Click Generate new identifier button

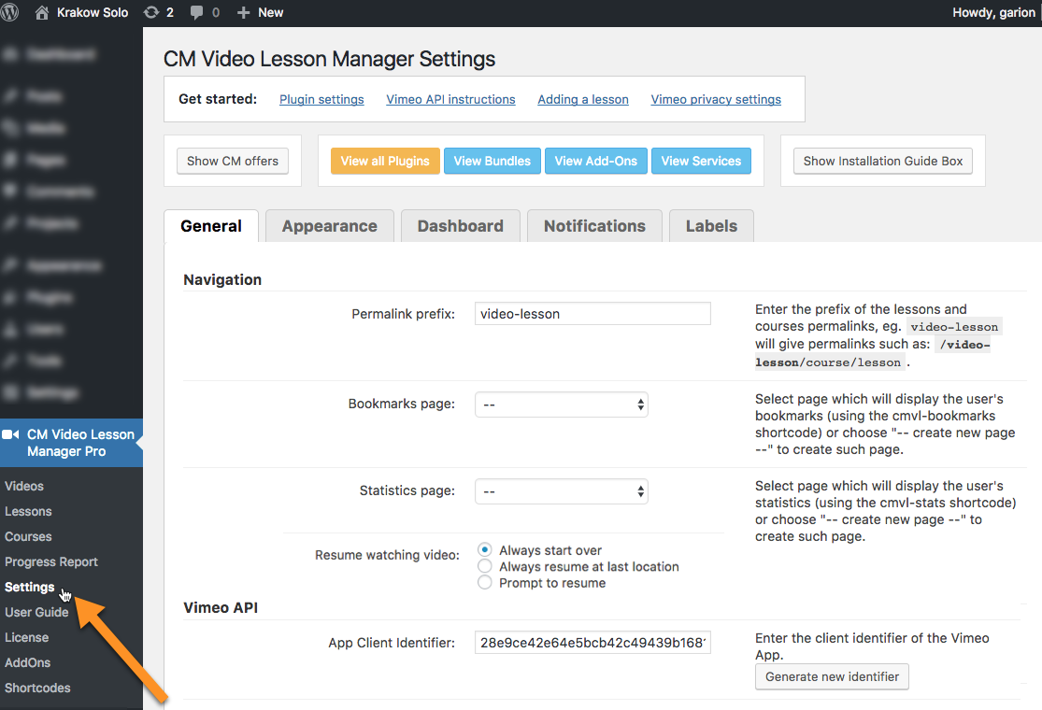[832, 676]
